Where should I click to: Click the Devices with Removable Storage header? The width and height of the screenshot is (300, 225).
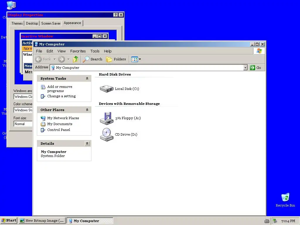point(129,104)
